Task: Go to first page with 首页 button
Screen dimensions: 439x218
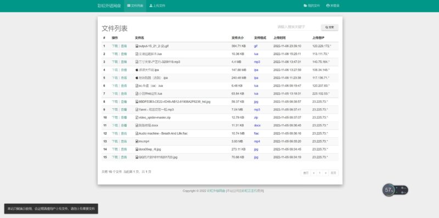Action: pos(306,173)
